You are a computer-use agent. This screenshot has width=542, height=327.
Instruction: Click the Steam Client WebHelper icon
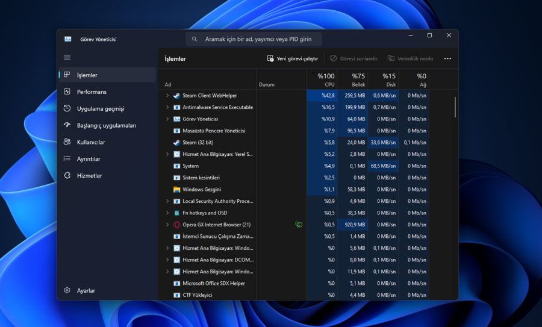pos(176,96)
